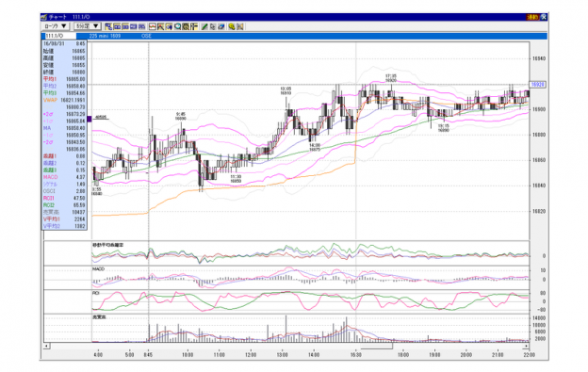The height and width of the screenshot is (372, 588).
Task: Toggle the fourth pane layout icon
Action: (x=133, y=26)
